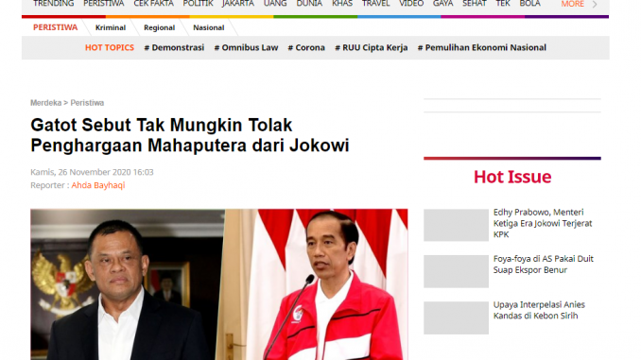
Task: Open # Pemulihan Ekonomi Nasional topic
Action: click(x=481, y=48)
